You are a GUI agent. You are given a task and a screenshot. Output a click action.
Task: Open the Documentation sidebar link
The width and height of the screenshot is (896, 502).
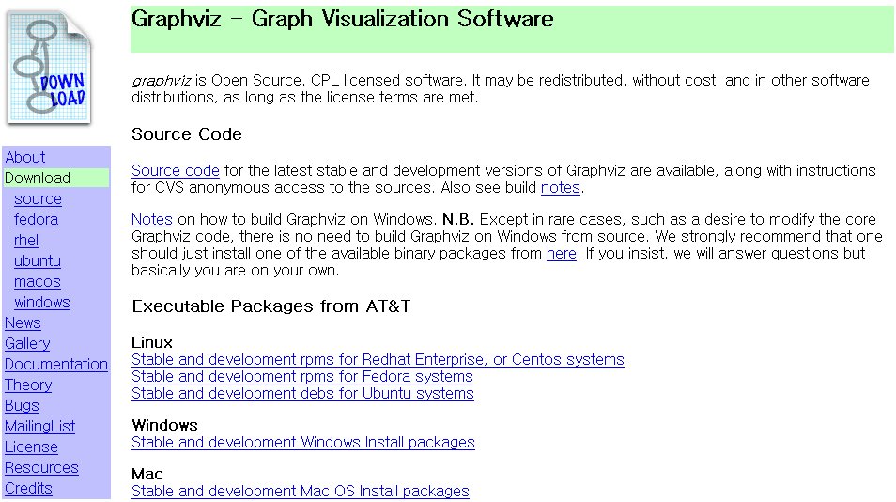(x=56, y=364)
